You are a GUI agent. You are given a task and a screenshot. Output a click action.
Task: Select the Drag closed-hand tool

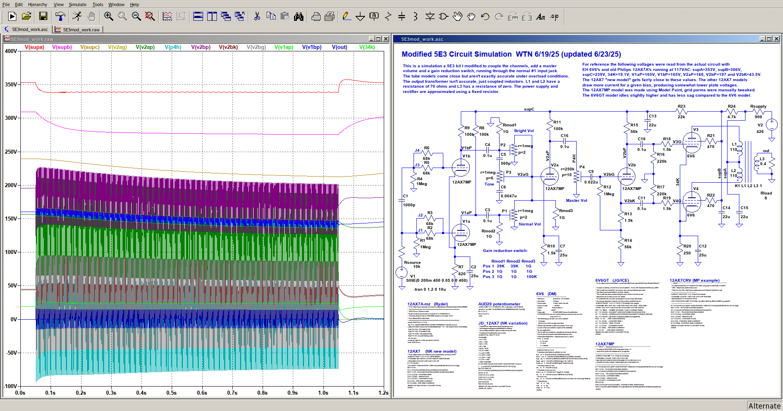(x=471, y=16)
